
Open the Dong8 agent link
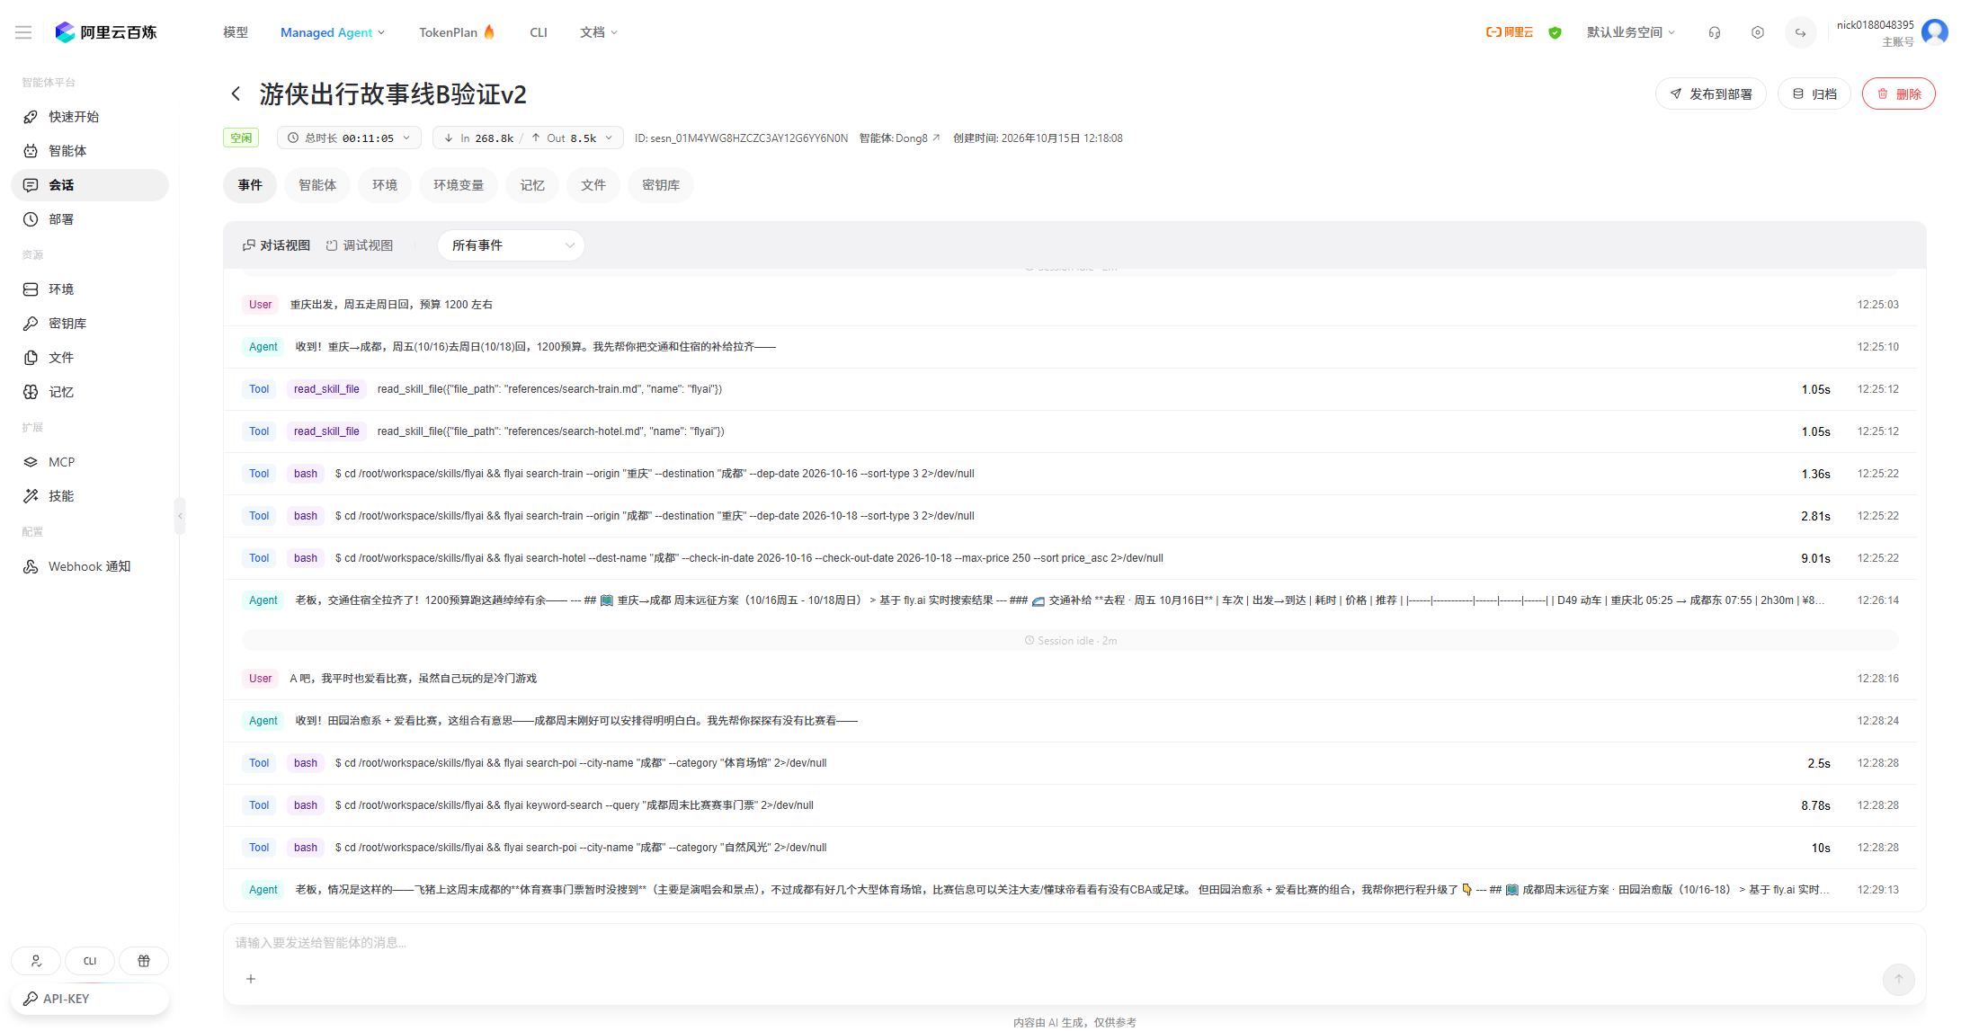point(917,138)
